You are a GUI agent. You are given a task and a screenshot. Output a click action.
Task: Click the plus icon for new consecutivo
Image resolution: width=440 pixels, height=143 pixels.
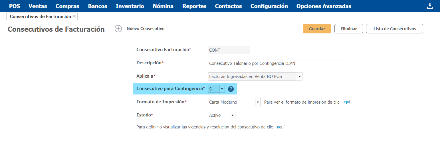click(x=118, y=29)
